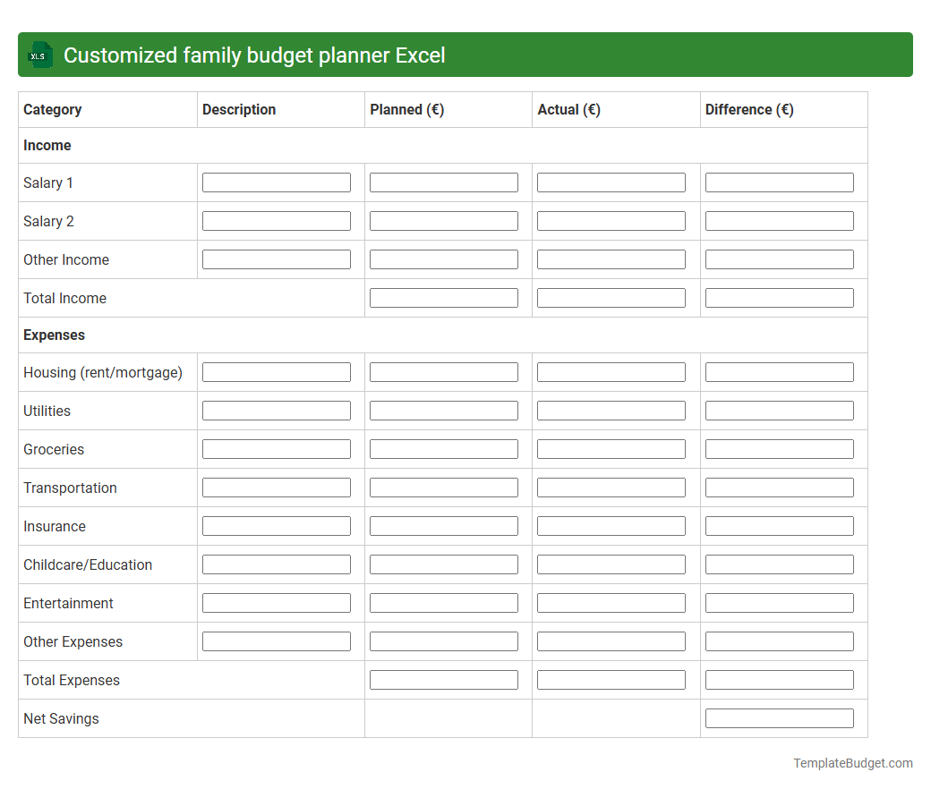The width and height of the screenshot is (931, 789).
Task: Select the Difference (€) column header
Action: (748, 109)
